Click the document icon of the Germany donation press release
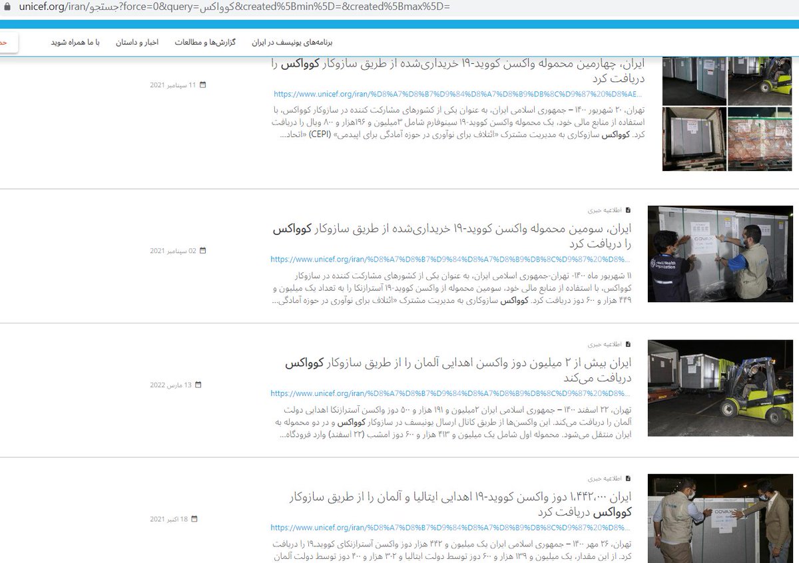Viewport: 799px width, 563px height. click(628, 344)
